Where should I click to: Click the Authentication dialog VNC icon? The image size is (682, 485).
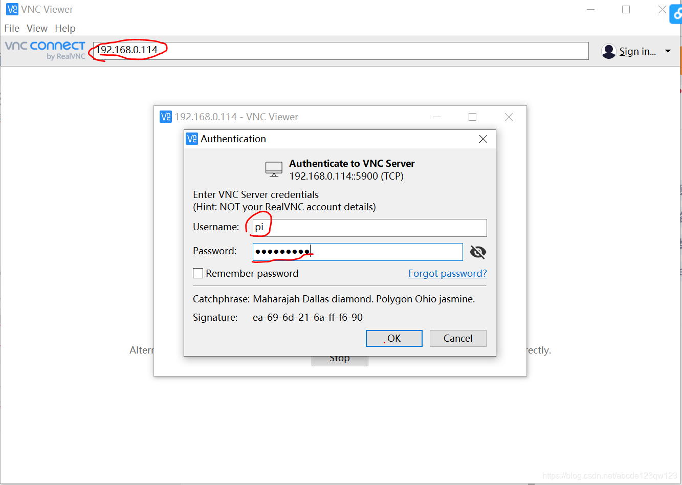[x=192, y=139]
